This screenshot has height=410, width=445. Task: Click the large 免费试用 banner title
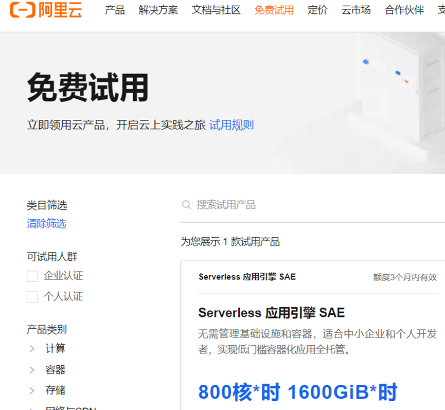[88, 87]
